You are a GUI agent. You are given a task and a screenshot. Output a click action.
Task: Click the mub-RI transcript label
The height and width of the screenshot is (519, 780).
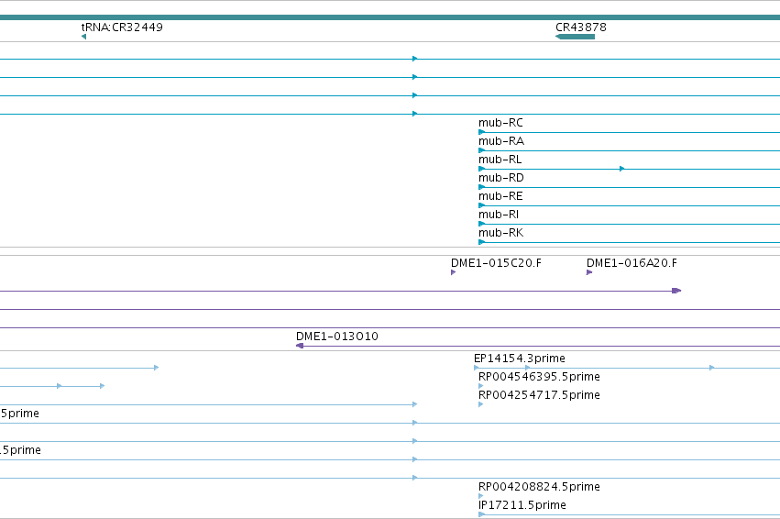[499, 215]
